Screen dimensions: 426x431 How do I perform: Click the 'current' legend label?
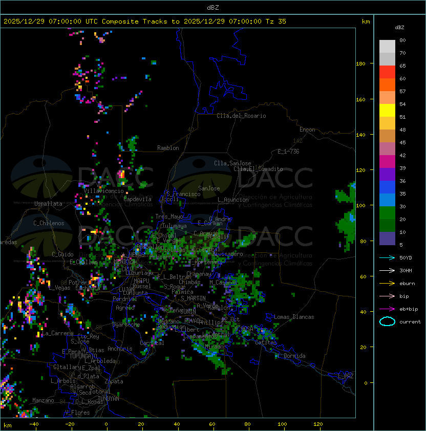point(410,322)
